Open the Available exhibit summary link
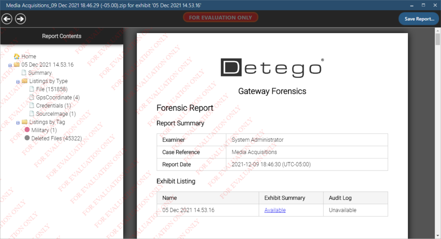Screen dimensions: 441x239 275,210
